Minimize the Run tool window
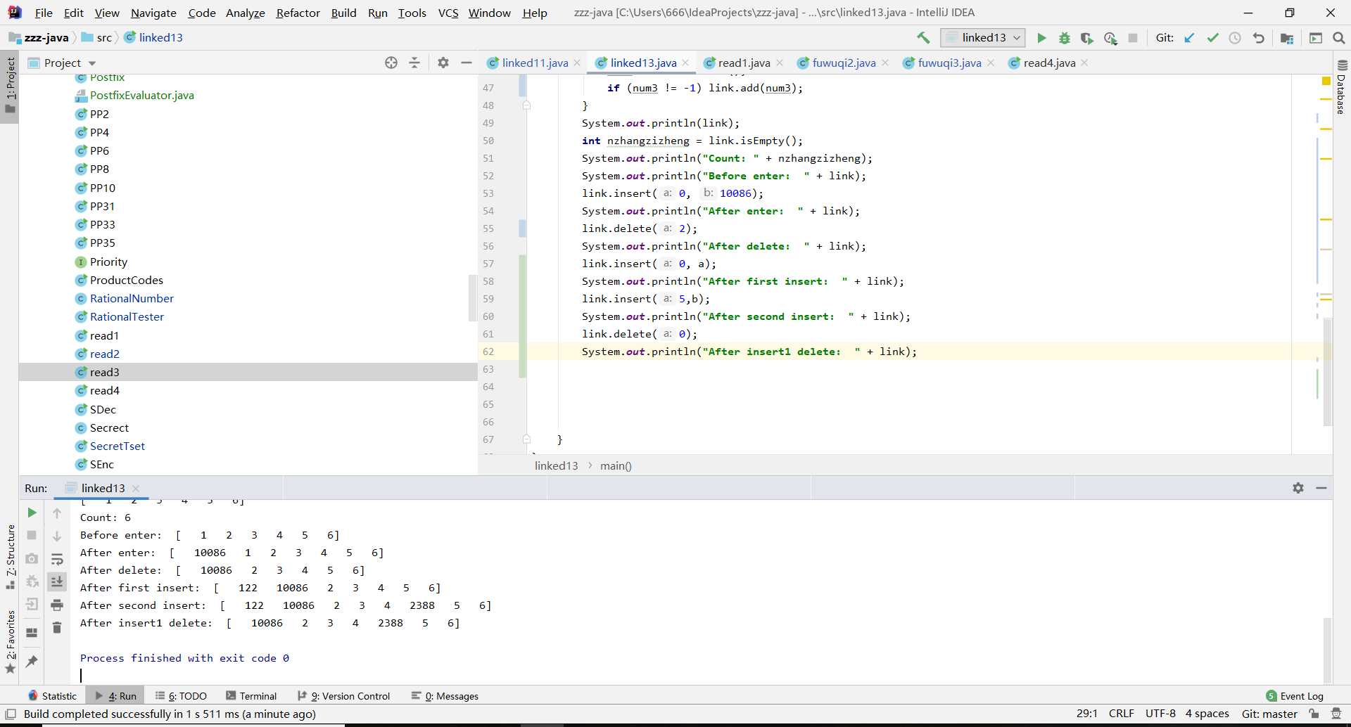This screenshot has height=727, width=1351. (x=1321, y=488)
